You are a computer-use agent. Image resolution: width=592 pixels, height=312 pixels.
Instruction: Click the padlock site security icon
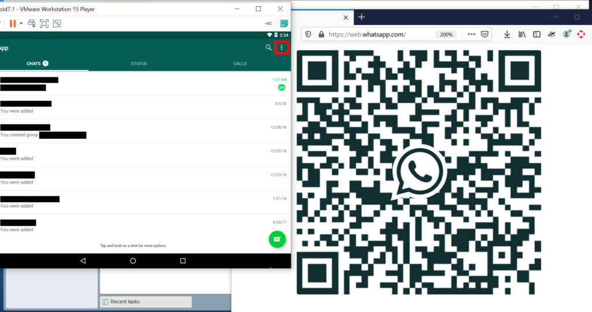[321, 34]
